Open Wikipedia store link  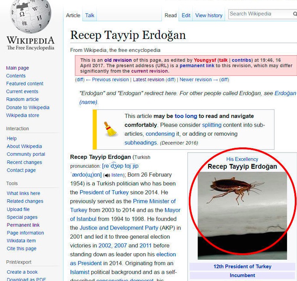coord(23,115)
